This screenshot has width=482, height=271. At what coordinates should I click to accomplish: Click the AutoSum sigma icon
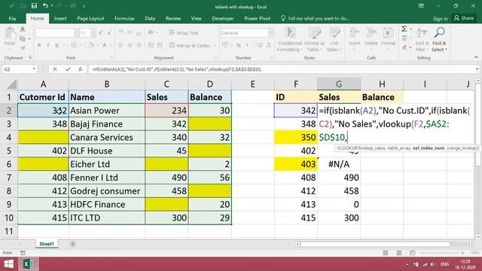404,29
